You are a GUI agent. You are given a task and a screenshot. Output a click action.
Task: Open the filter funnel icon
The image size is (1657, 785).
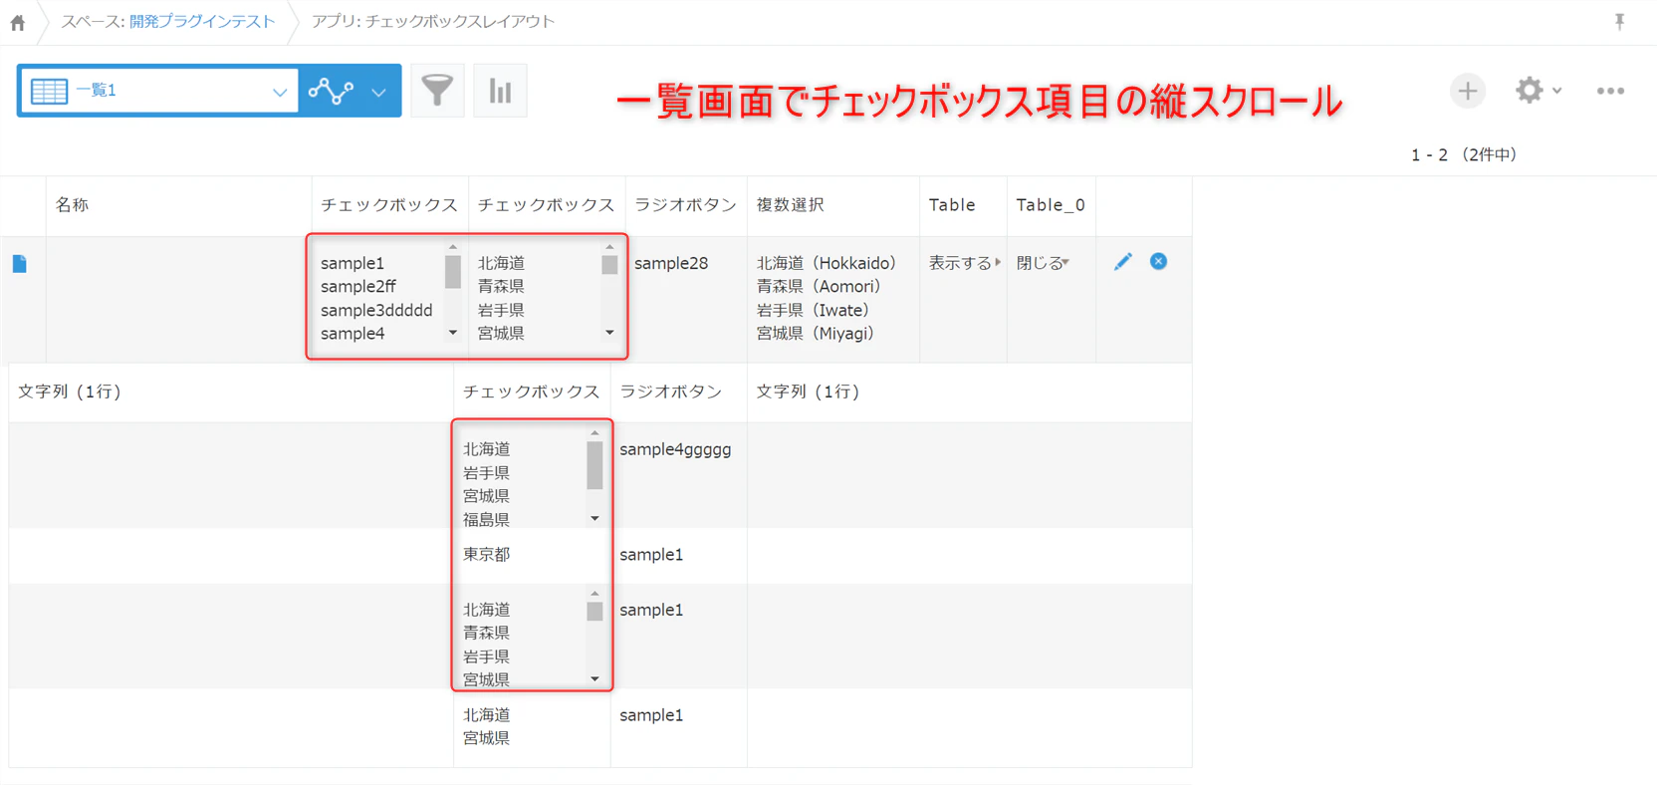[x=437, y=91]
